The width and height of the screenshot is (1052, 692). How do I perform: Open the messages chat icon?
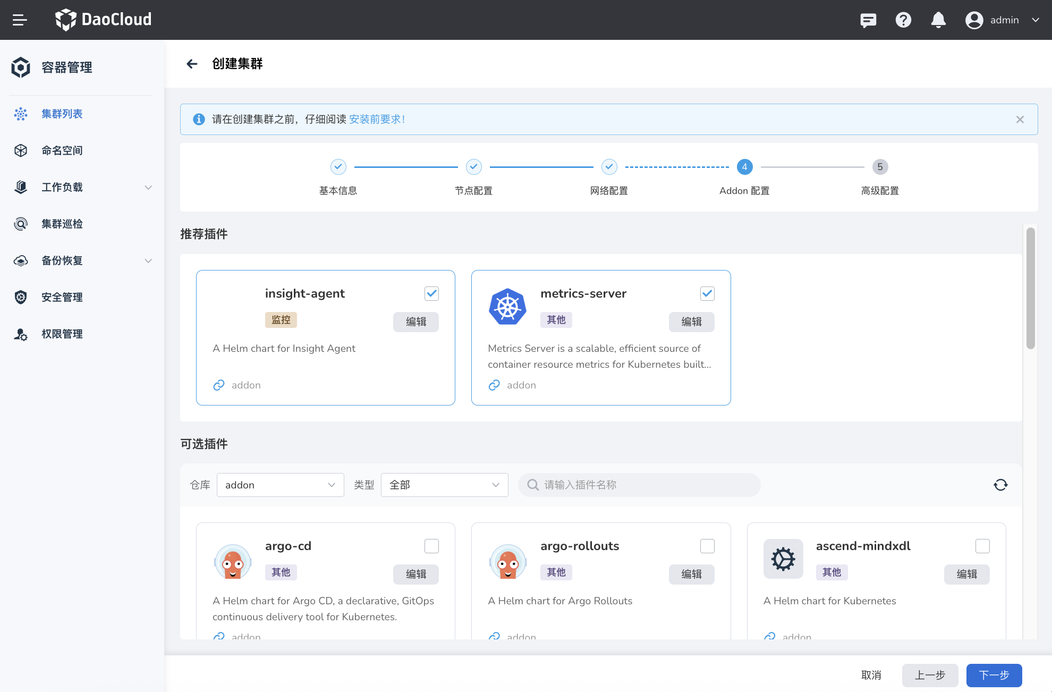point(868,20)
